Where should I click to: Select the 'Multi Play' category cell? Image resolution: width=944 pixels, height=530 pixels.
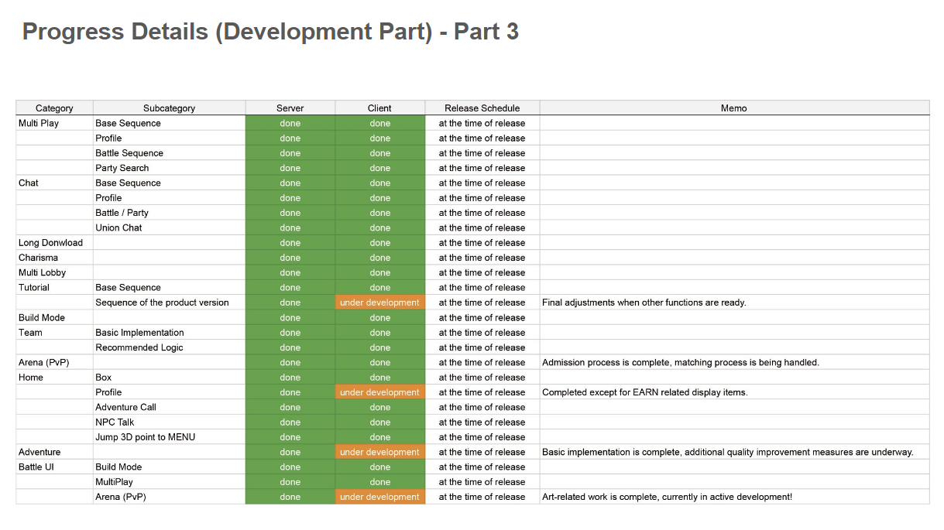pyautogui.click(x=54, y=123)
